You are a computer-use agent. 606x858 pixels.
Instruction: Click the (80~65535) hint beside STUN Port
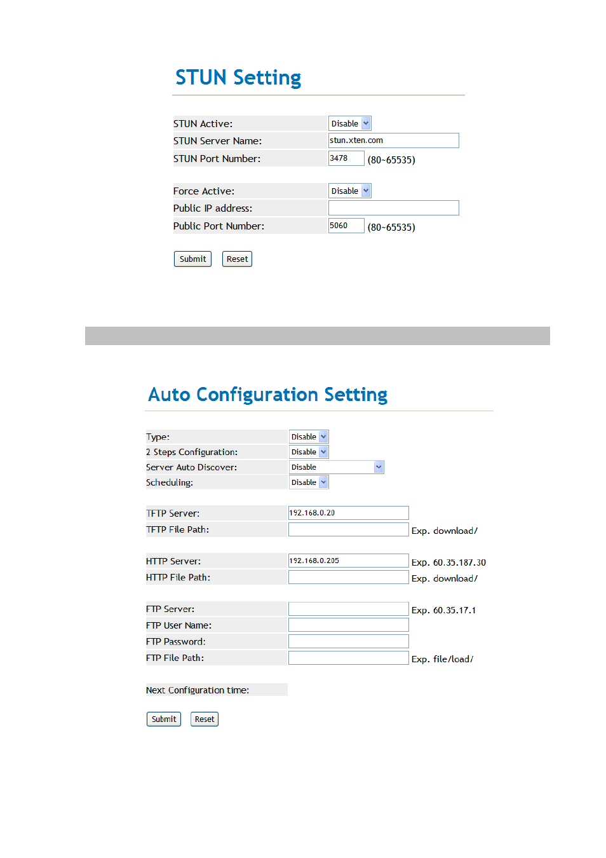(x=391, y=160)
